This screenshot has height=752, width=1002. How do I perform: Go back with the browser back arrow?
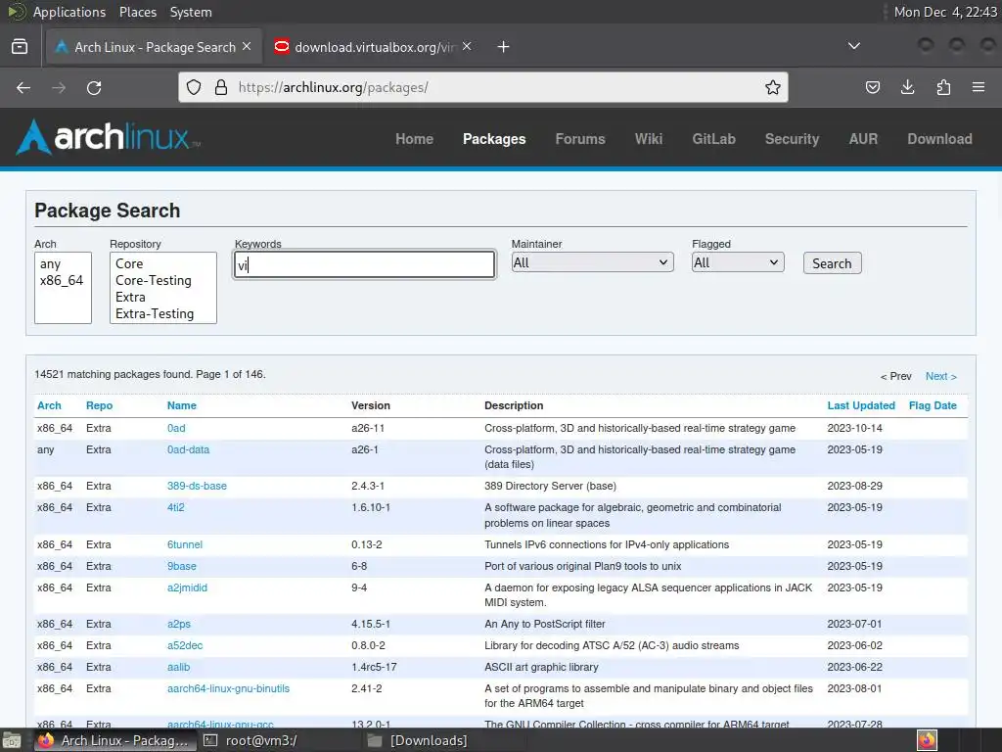click(x=23, y=87)
